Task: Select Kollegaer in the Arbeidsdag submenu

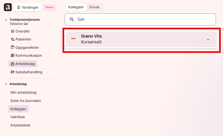Action: [19, 109]
